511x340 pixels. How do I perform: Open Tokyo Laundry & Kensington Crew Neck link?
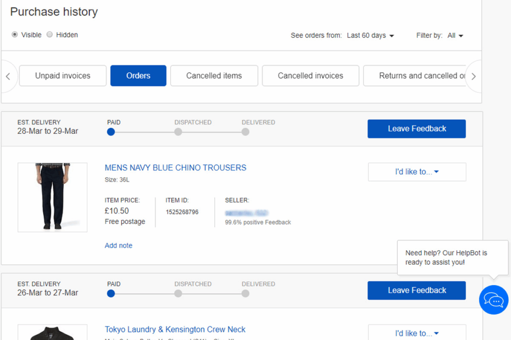click(175, 330)
